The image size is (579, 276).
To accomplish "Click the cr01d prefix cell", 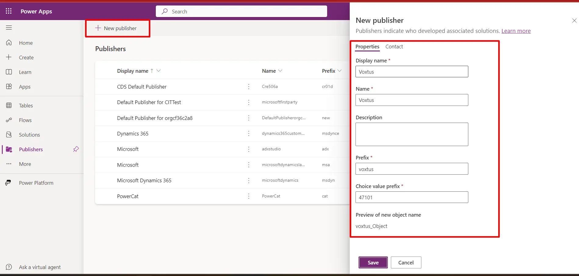I will 327,86.
